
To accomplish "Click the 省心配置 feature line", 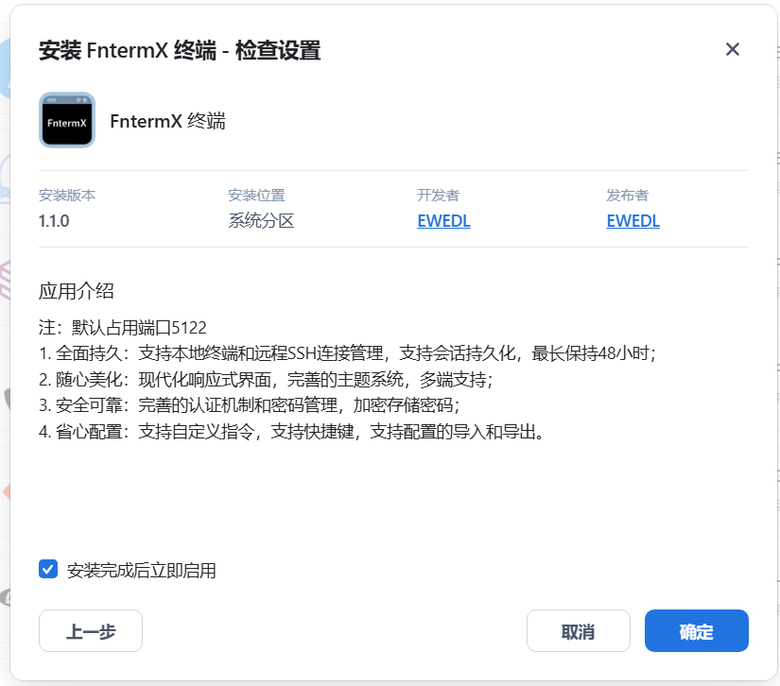I will pyautogui.click(x=291, y=433).
